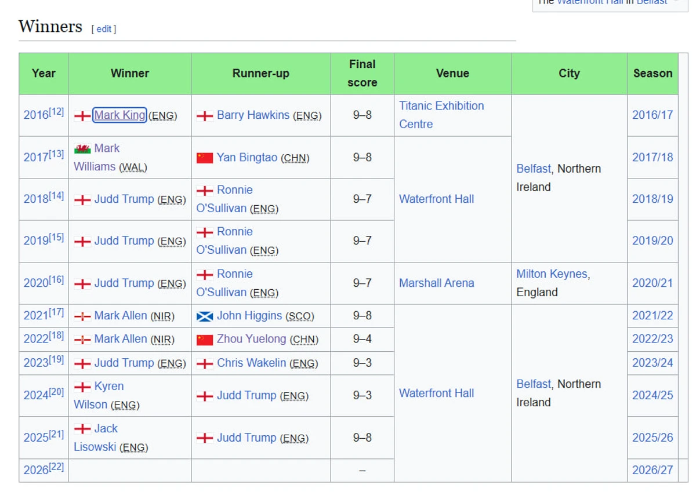Select the 2026/27 season link
Screen dimensions: 696x499
point(652,470)
